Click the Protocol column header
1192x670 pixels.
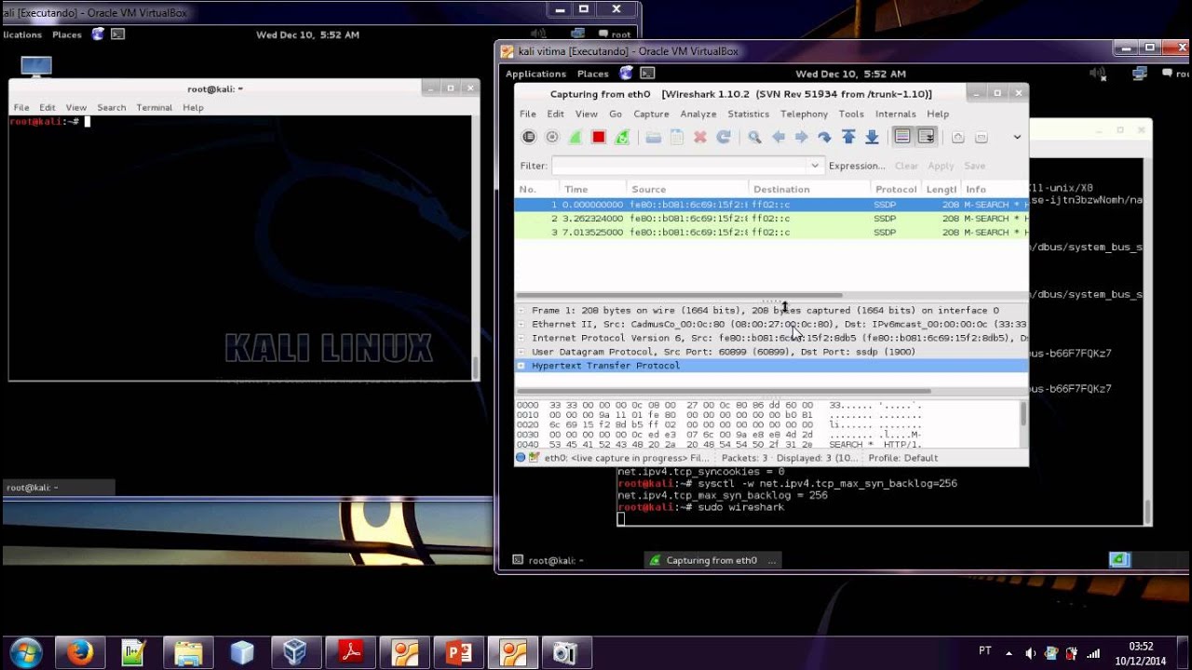pos(896,190)
